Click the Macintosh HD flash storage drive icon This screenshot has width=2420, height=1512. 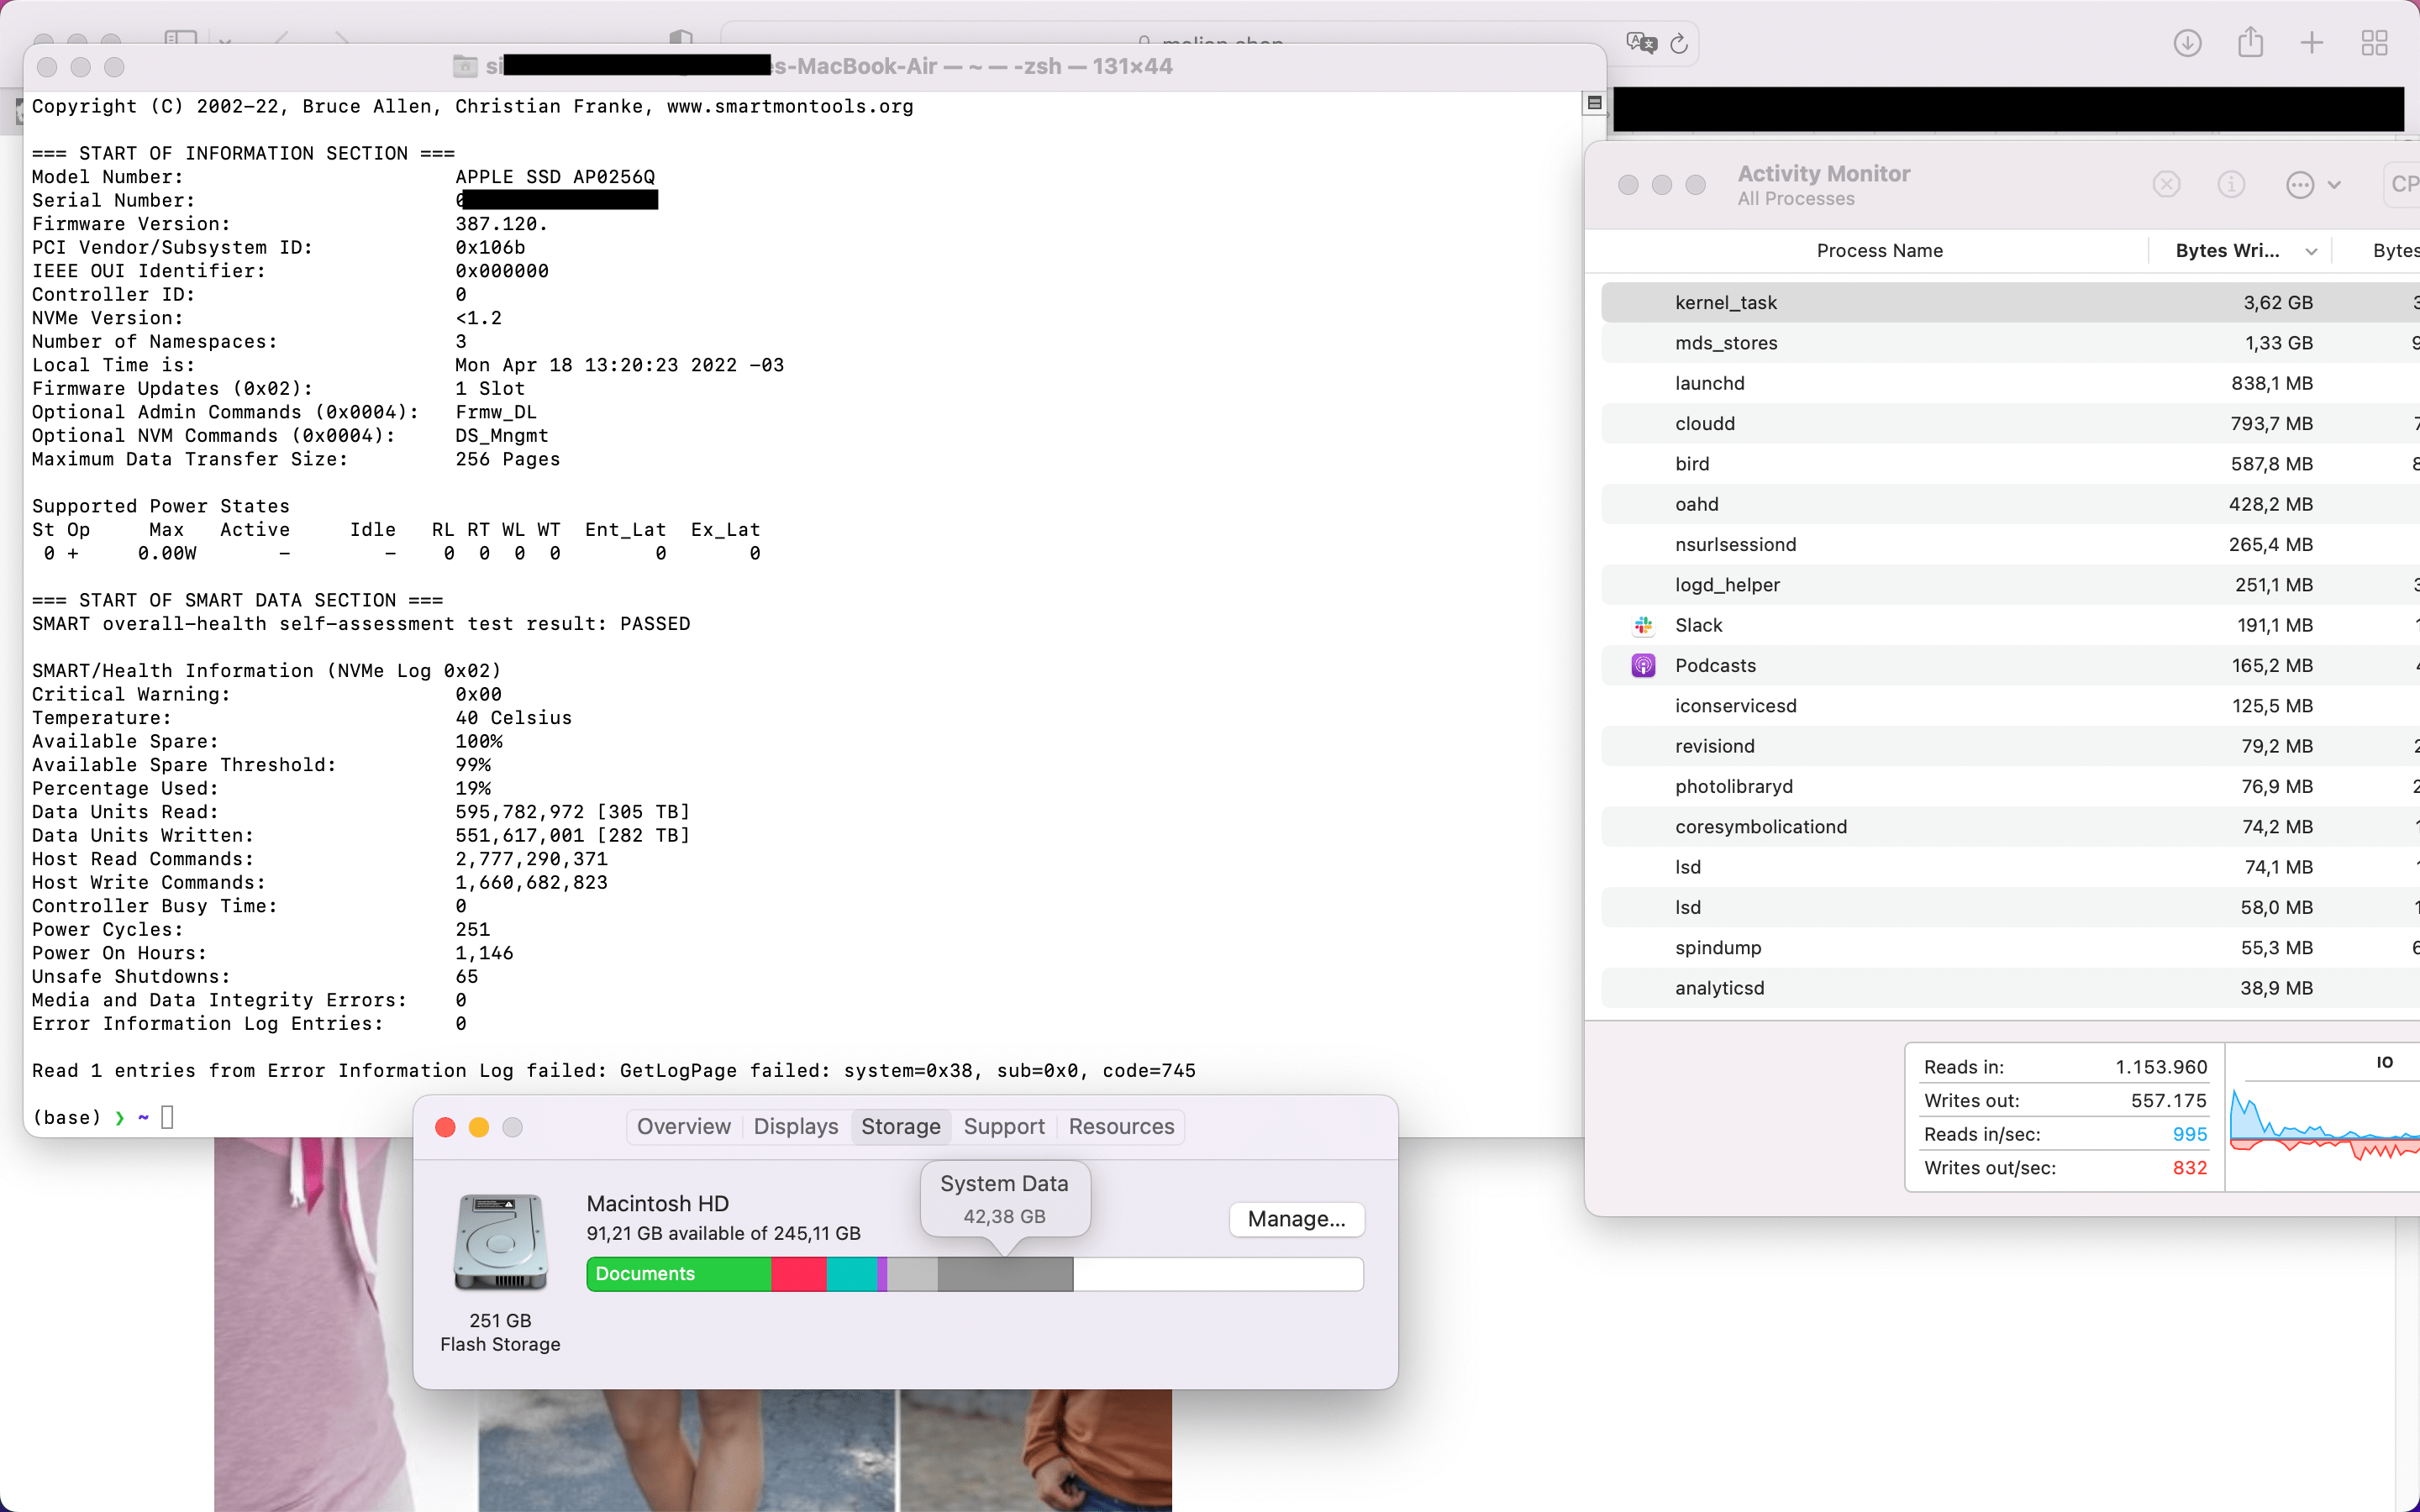click(x=500, y=1240)
